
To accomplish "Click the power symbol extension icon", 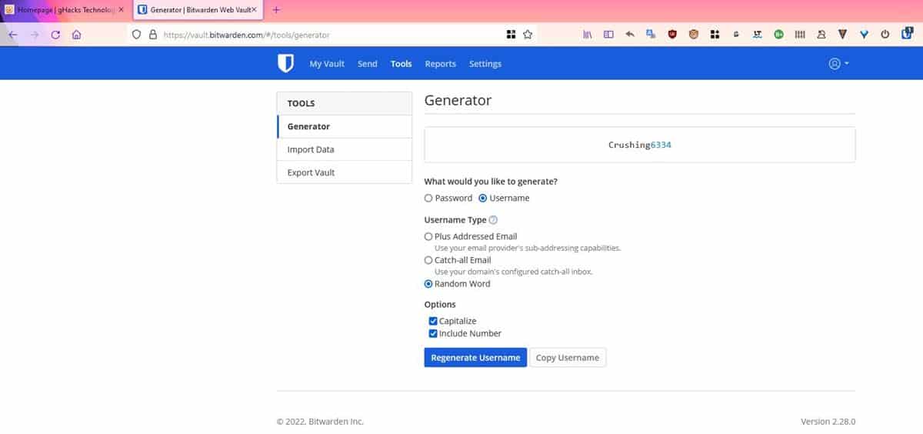I will [885, 35].
